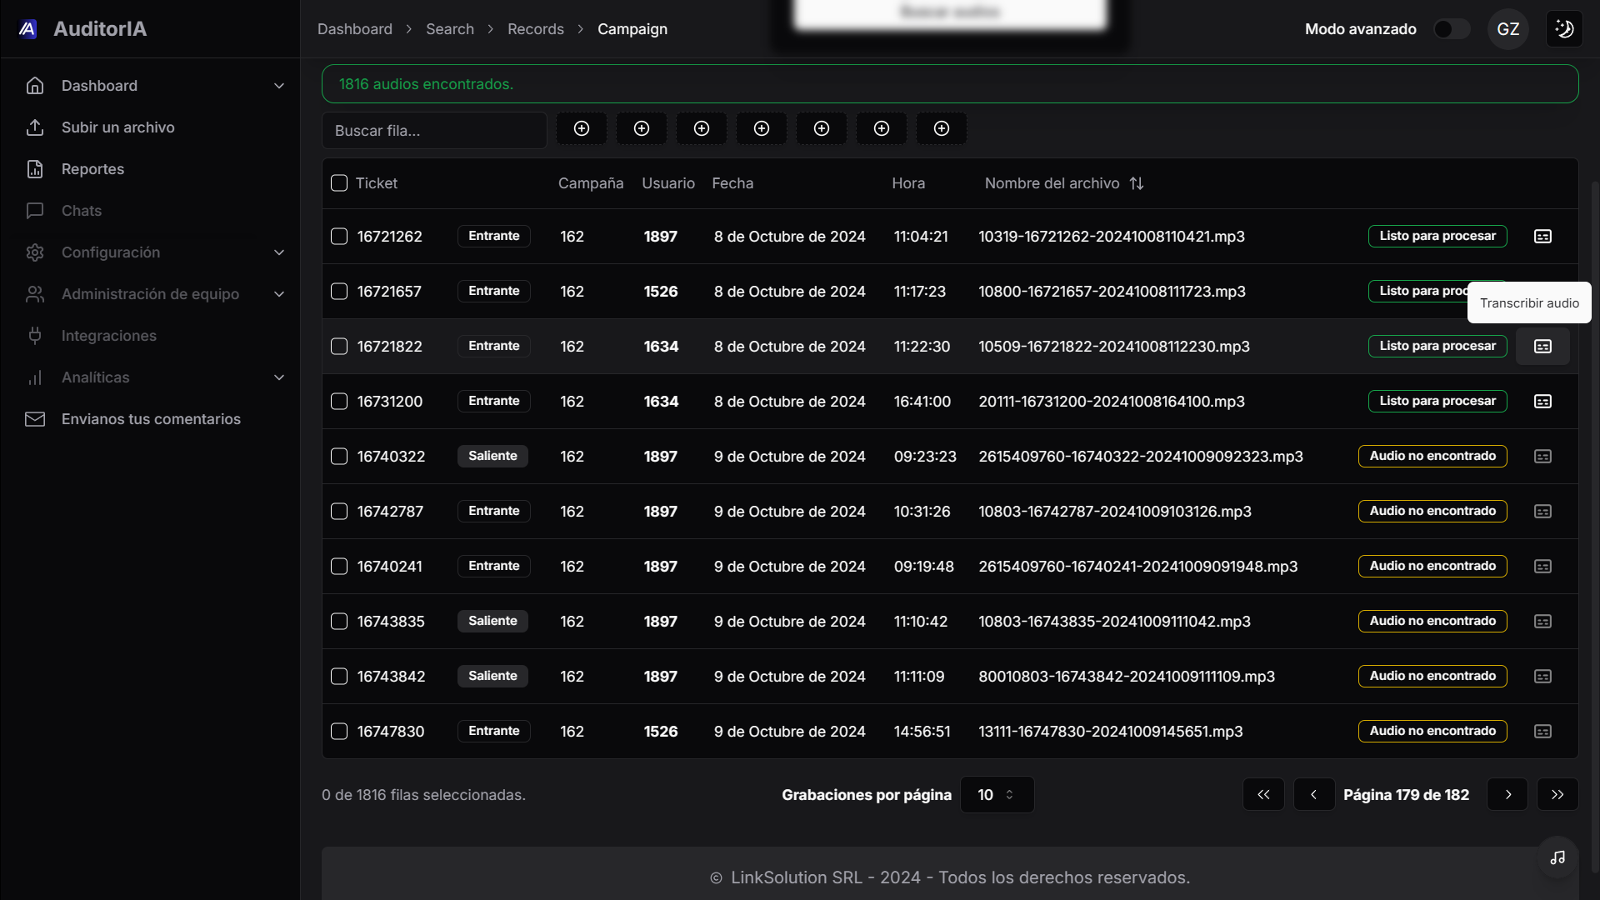Focus the Buscar fila search field
This screenshot has width=1600, height=900.
[434, 131]
